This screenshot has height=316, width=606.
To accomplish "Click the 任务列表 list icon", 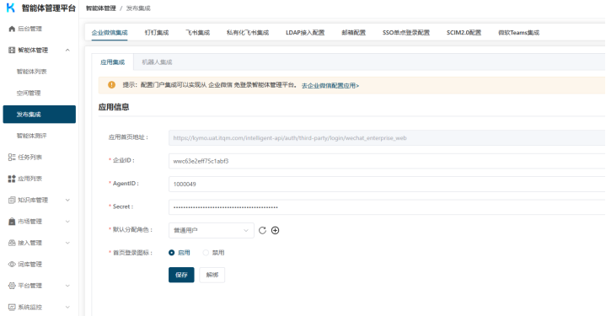I will [12, 158].
